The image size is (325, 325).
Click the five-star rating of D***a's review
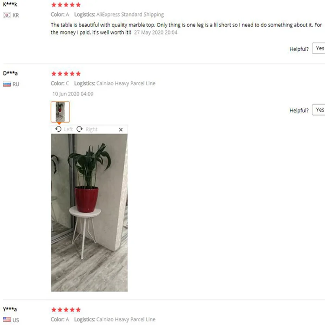pyautogui.click(x=66, y=74)
